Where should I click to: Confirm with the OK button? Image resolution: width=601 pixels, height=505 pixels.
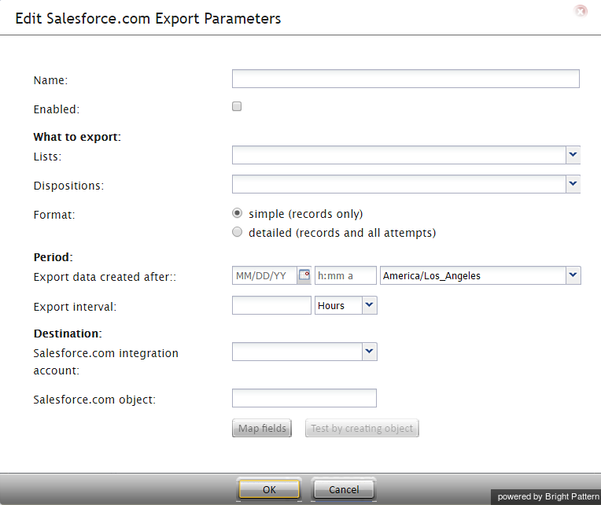tap(269, 489)
